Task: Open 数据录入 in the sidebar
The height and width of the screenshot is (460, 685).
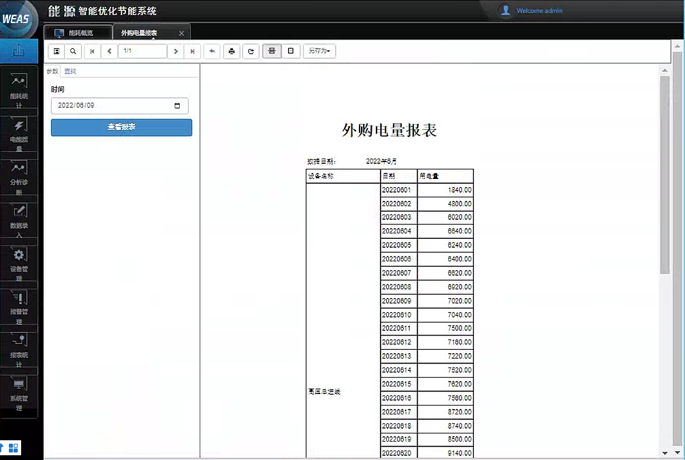Action: (19, 218)
